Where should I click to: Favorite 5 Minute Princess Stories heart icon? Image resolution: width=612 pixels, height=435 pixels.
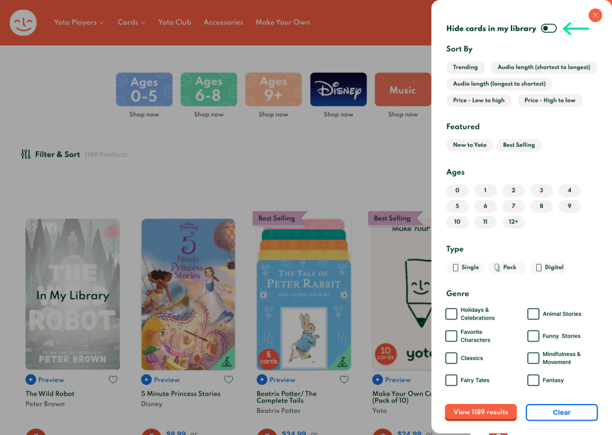pyautogui.click(x=229, y=379)
